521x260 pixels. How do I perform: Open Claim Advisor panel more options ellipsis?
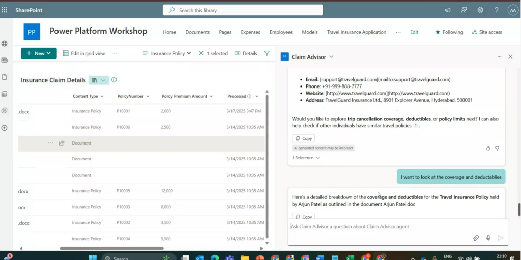click(x=500, y=57)
